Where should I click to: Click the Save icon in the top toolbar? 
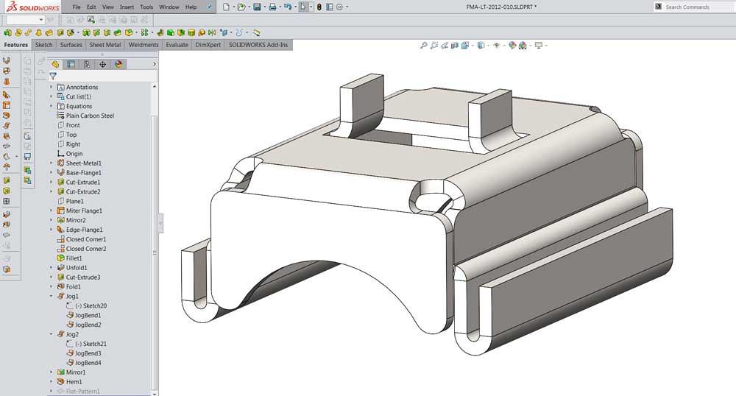tap(257, 7)
